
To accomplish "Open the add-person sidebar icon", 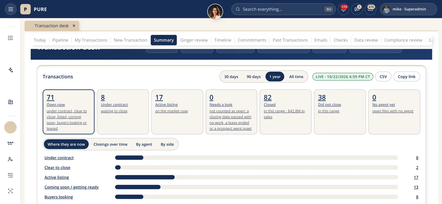I will tap(10, 159).
